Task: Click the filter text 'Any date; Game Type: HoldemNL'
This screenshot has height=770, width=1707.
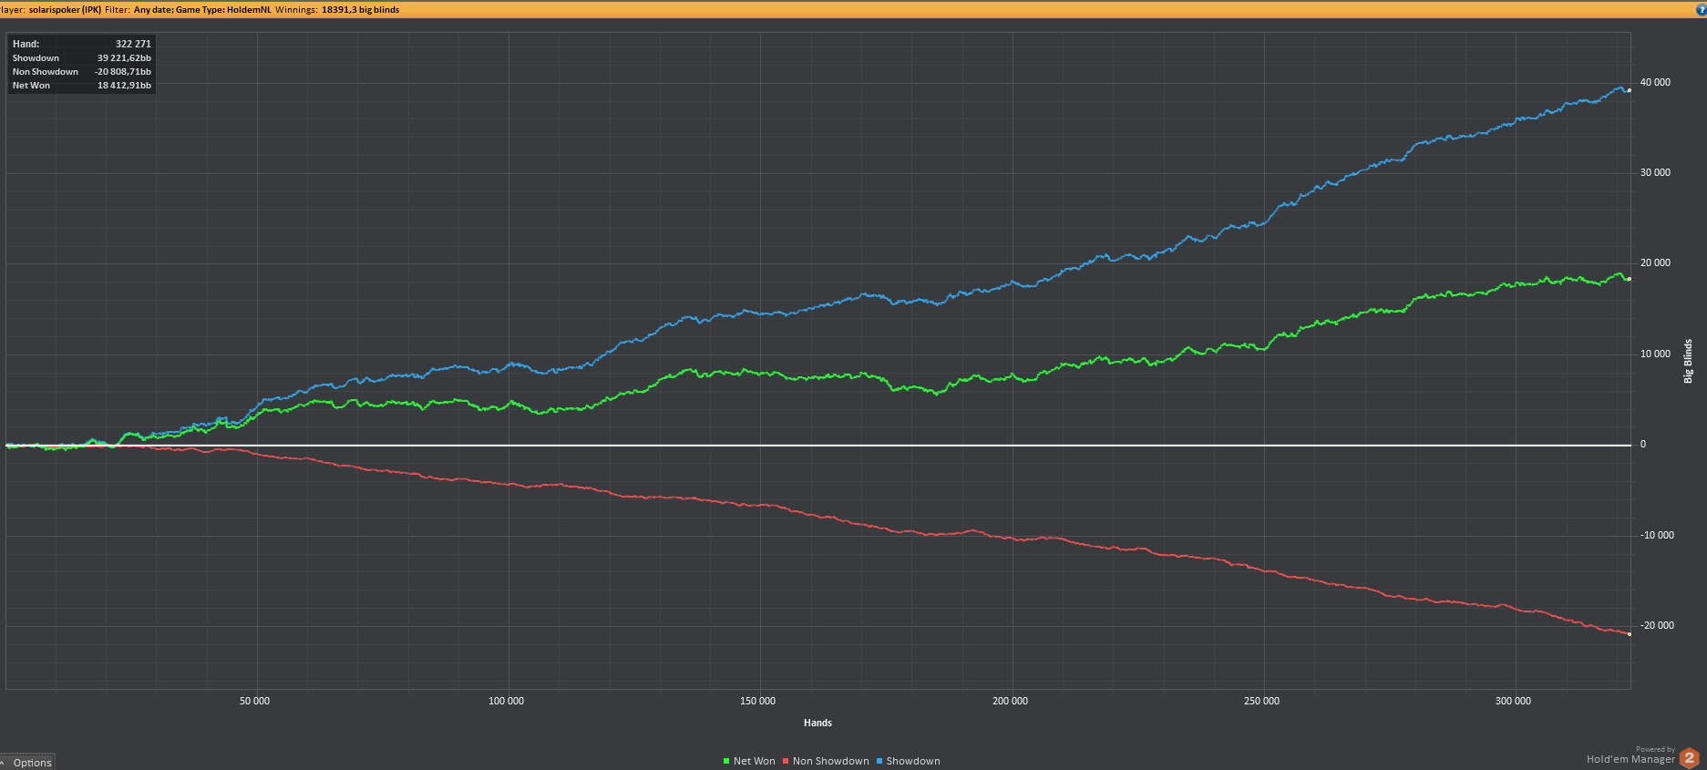Action: click(202, 9)
